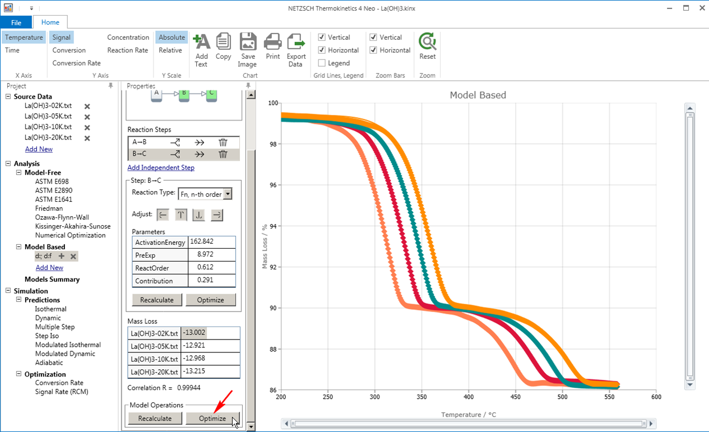Click the ActivationEnergy value field
This screenshot has height=432, width=709.
211,241
